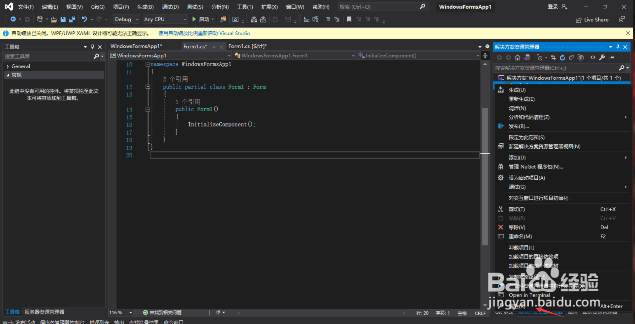Switch to 服务器资源管理器 bottom tab

(x=45, y=312)
